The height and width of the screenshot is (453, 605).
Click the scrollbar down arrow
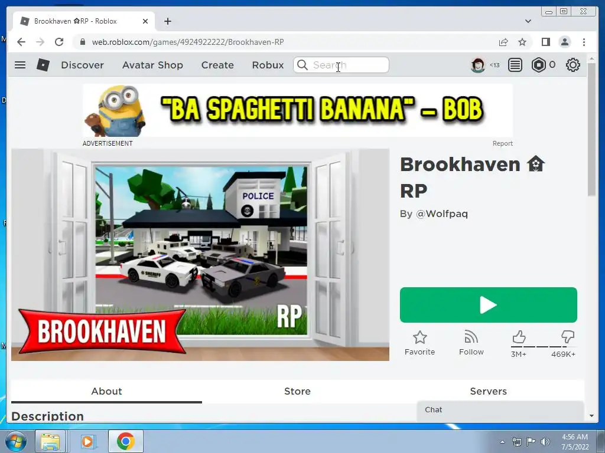click(x=592, y=416)
